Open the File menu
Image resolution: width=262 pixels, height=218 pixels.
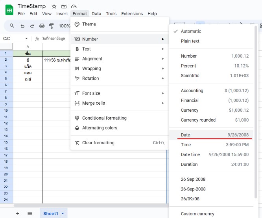(x=21, y=14)
